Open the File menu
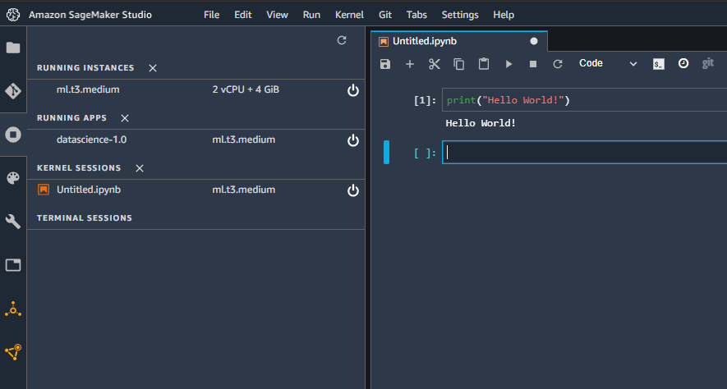Viewport: 727px width, 389px height. [211, 15]
